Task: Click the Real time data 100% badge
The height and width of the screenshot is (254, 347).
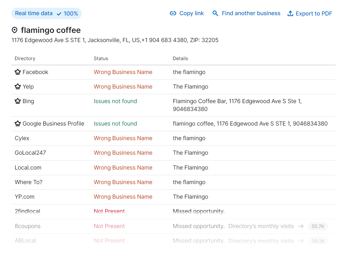Action: coord(46,14)
